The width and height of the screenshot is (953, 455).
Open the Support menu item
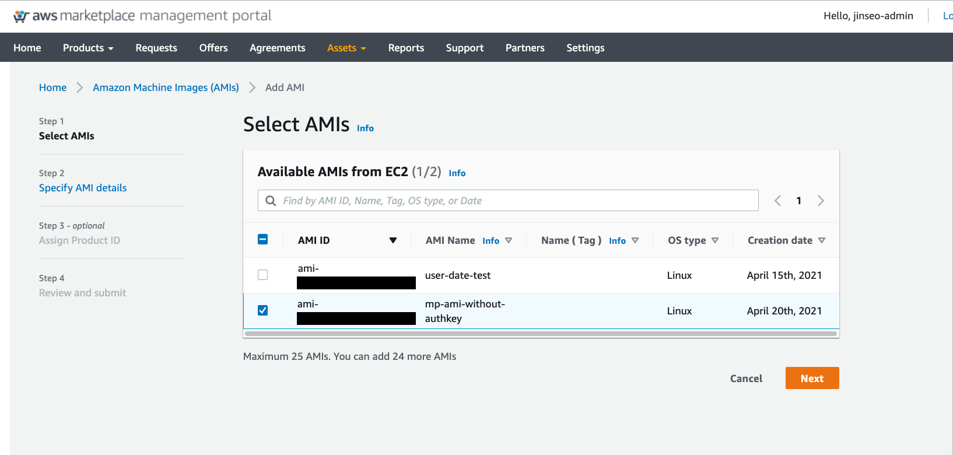[465, 48]
